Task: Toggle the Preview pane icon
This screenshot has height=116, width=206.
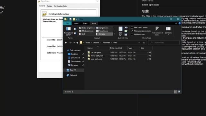Action: tap(75, 29)
